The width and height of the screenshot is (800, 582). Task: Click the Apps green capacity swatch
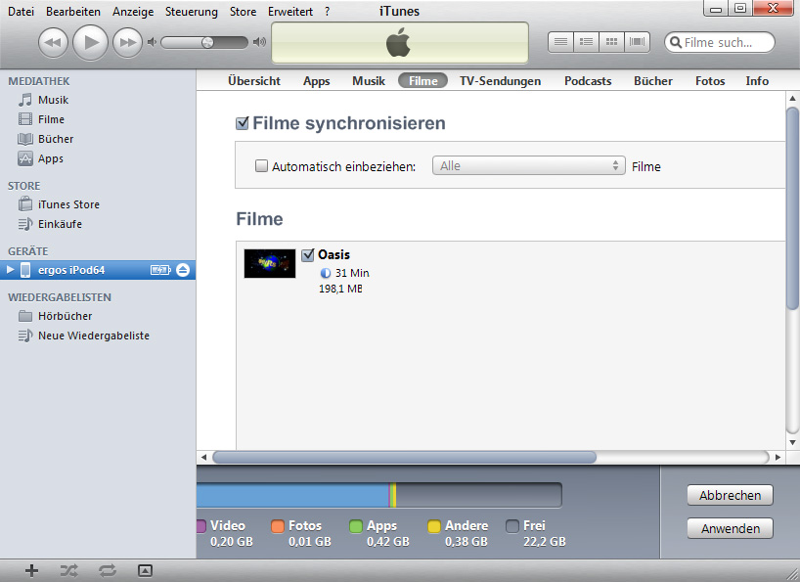(356, 526)
